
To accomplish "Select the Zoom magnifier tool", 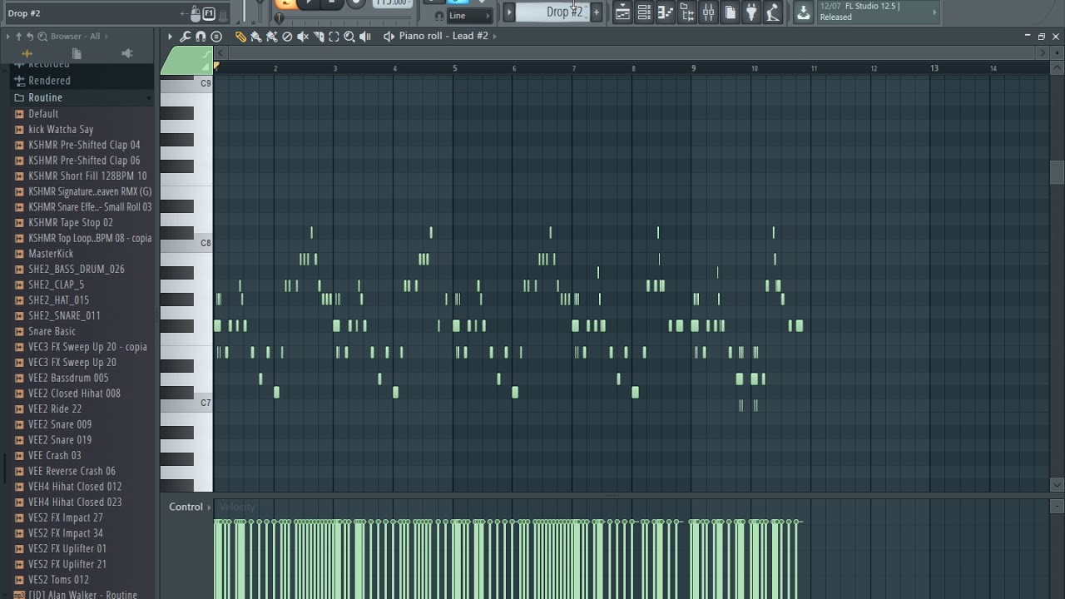I will (x=349, y=37).
